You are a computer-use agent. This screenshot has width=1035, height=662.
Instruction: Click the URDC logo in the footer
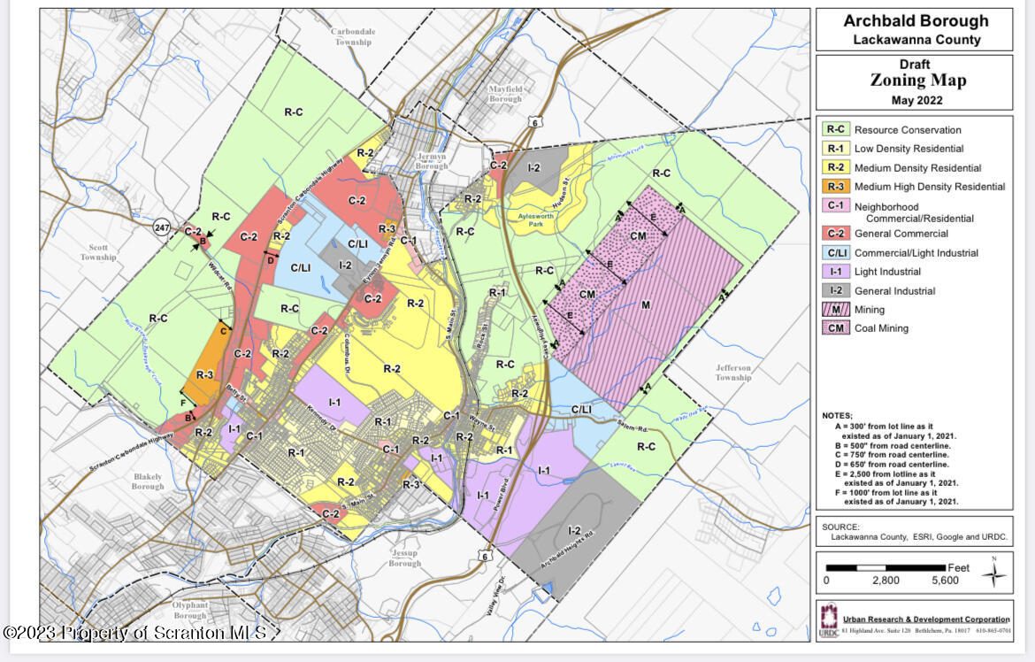pos(828,620)
